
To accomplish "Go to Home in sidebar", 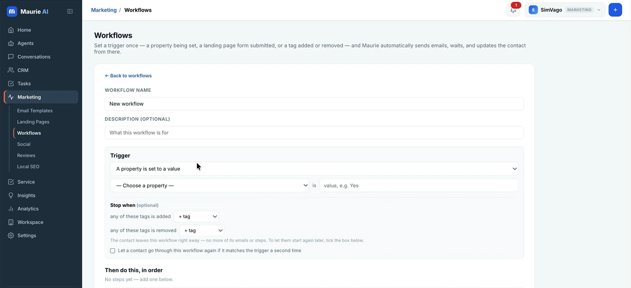I will pos(41,30).
